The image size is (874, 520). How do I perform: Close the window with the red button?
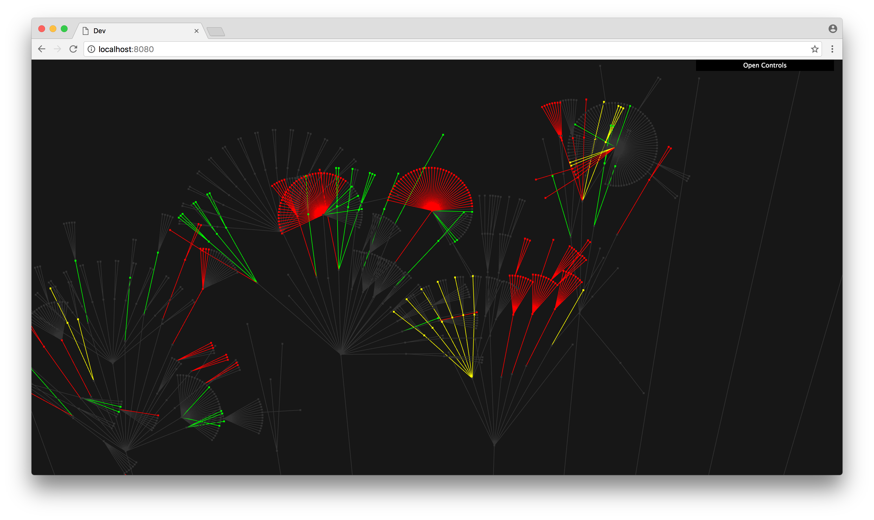tap(42, 29)
